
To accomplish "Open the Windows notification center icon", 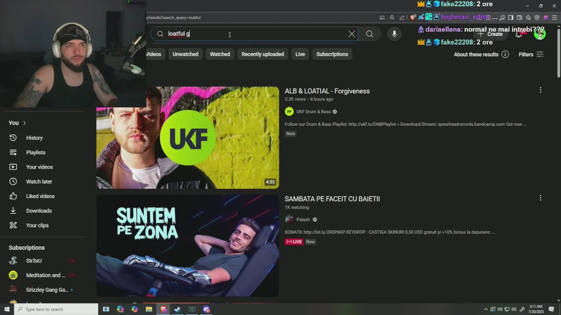I will click(552, 309).
